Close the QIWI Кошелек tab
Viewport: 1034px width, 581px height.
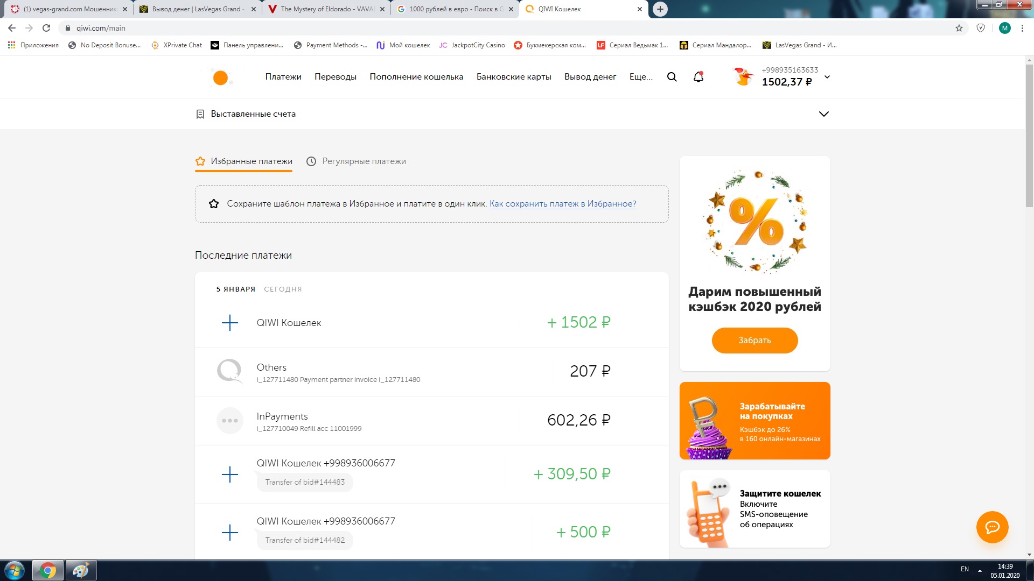tap(640, 9)
